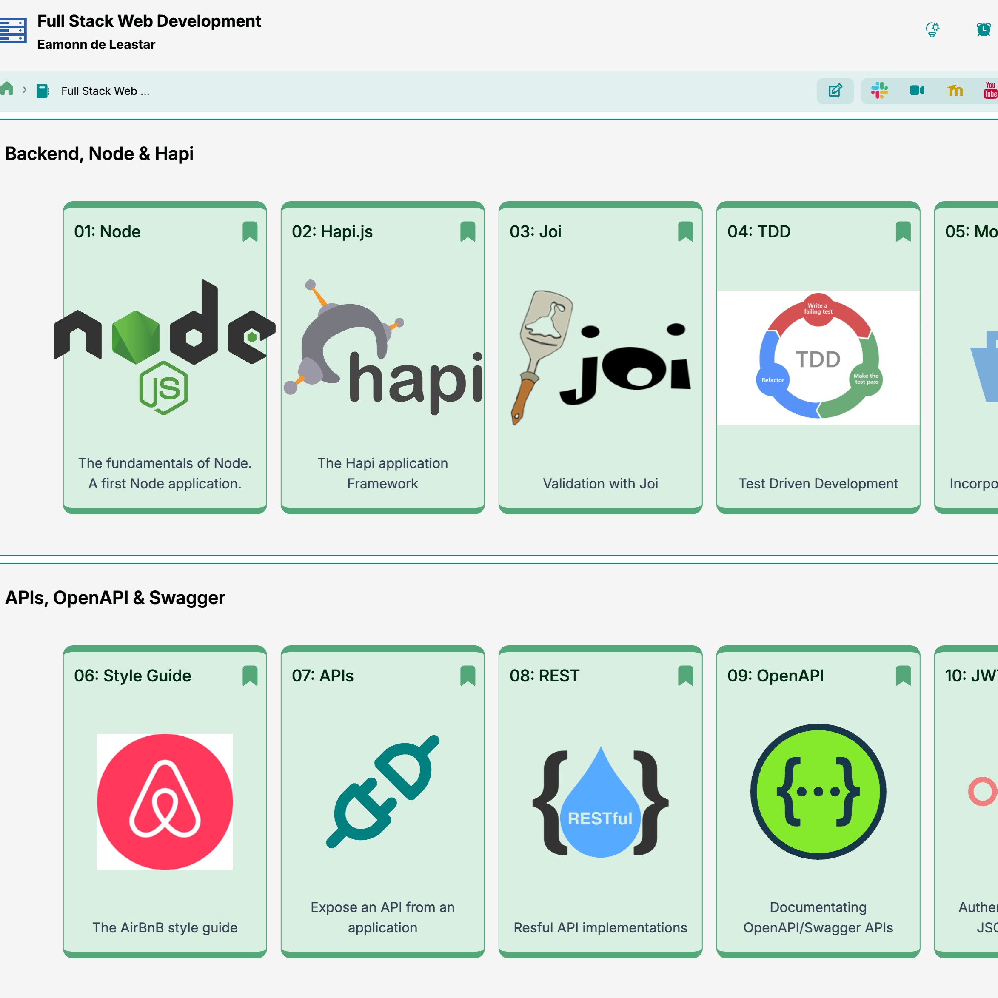
Task: Open the joi logo thumbnail
Action: [600, 357]
